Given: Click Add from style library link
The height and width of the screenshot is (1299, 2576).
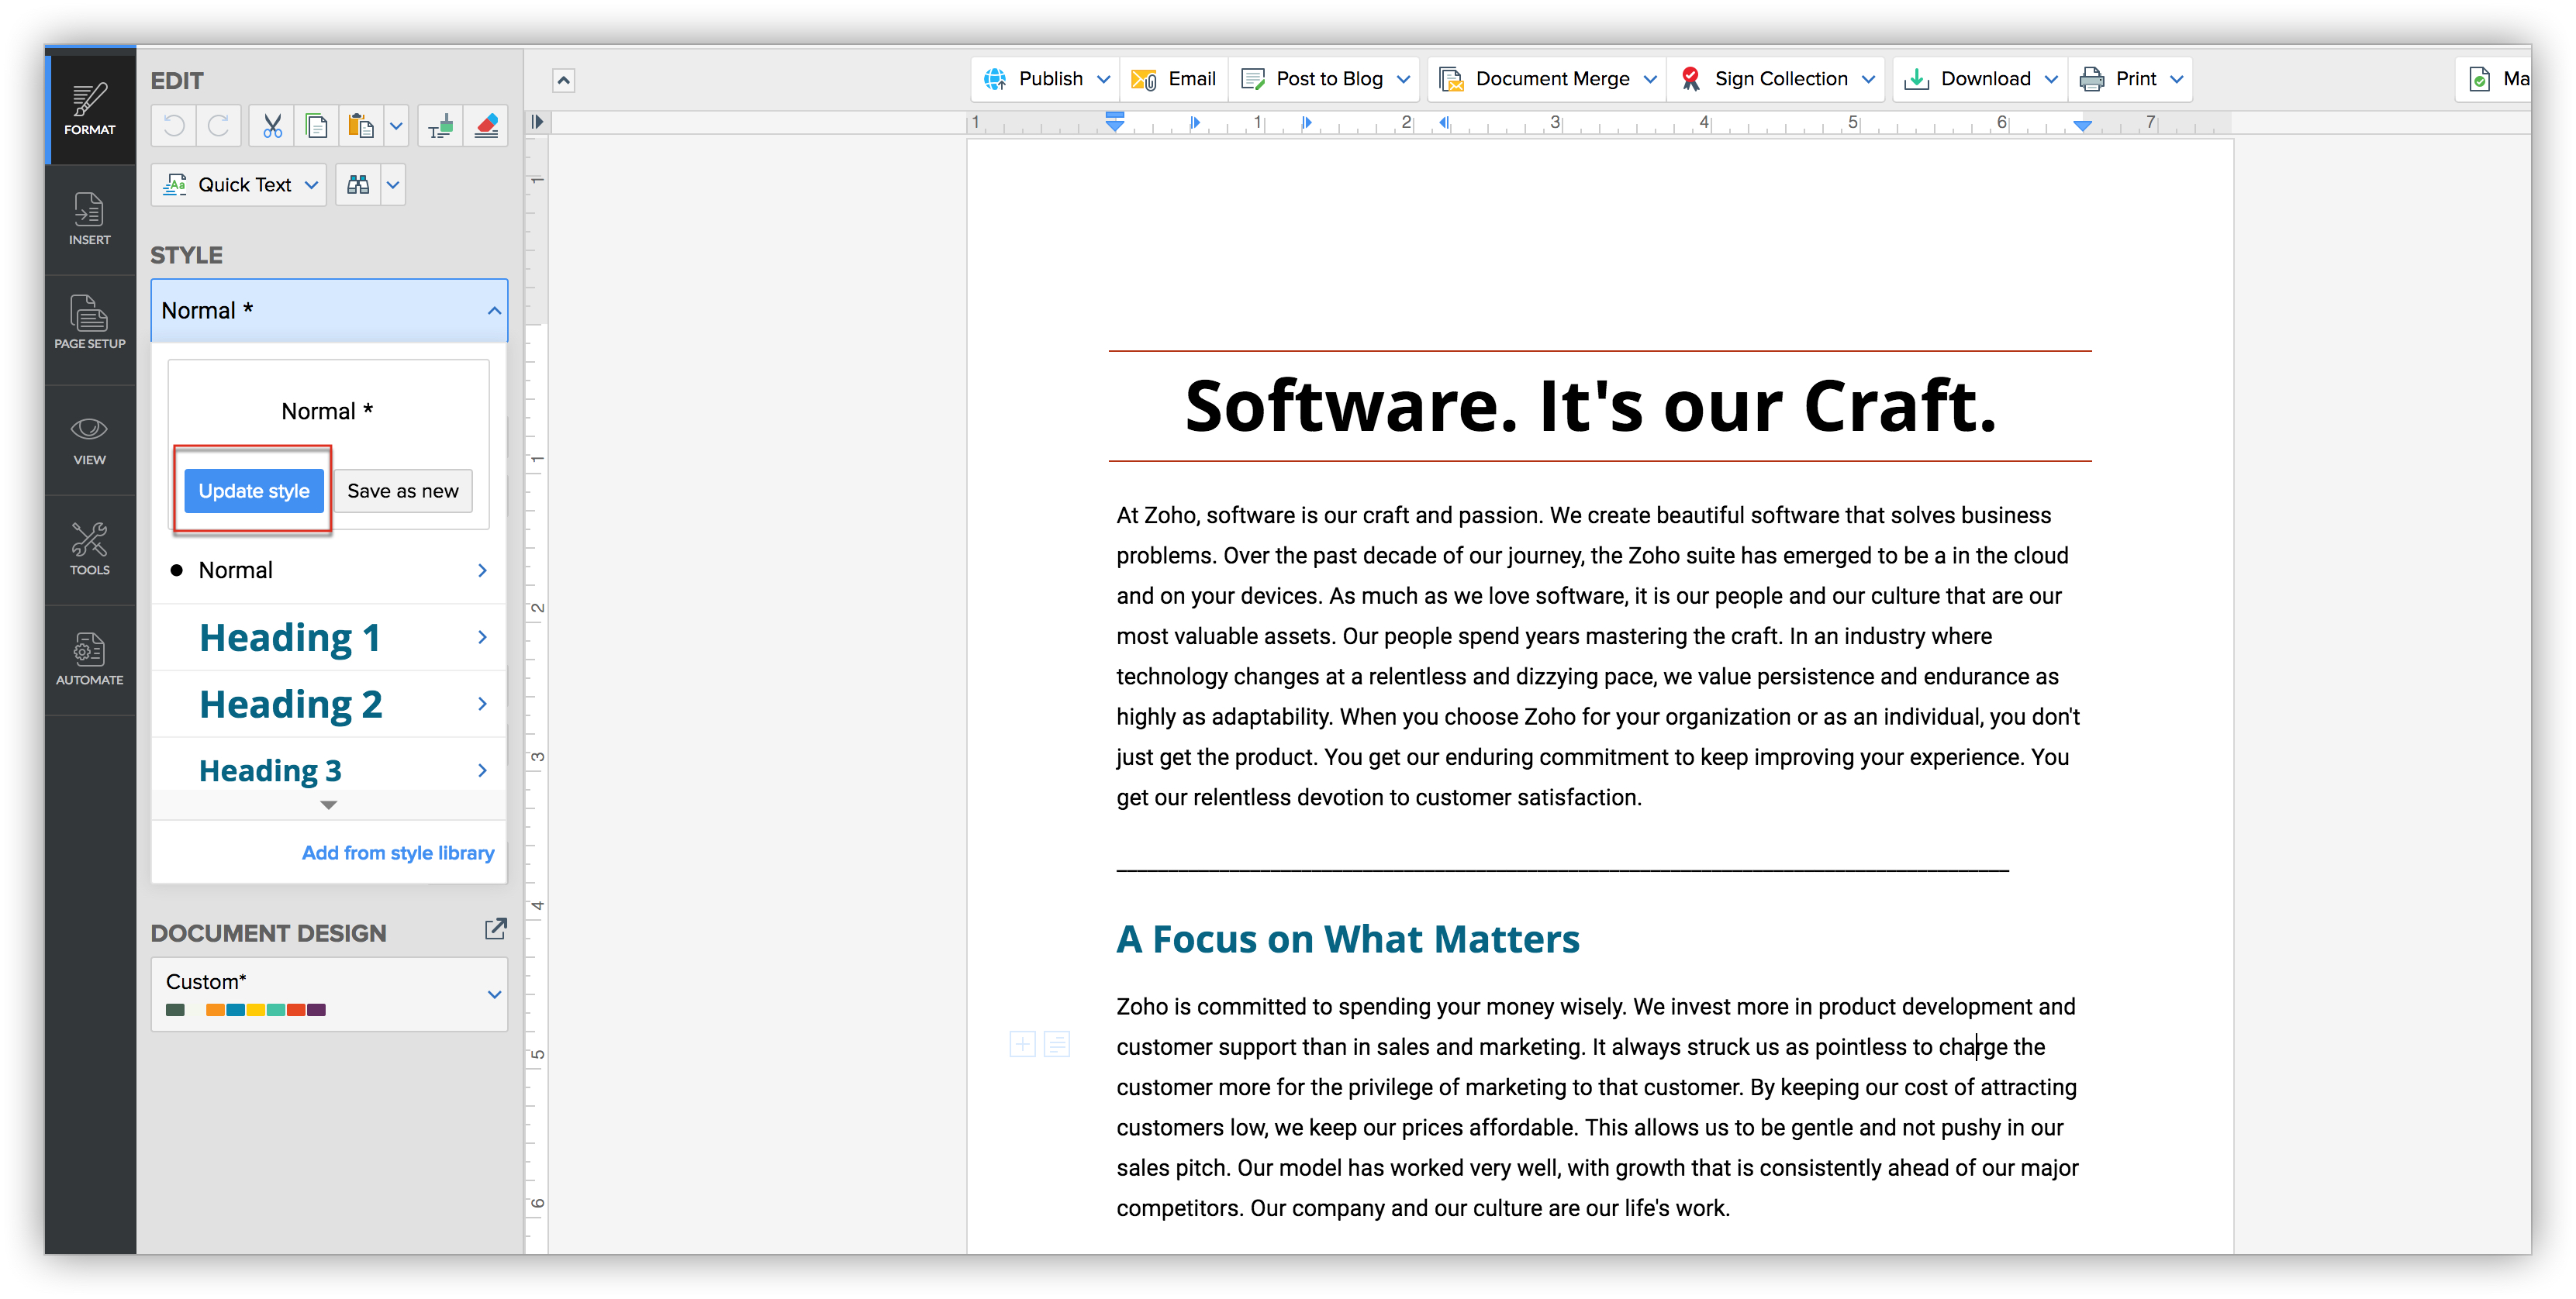Looking at the screenshot, I should click(x=398, y=853).
